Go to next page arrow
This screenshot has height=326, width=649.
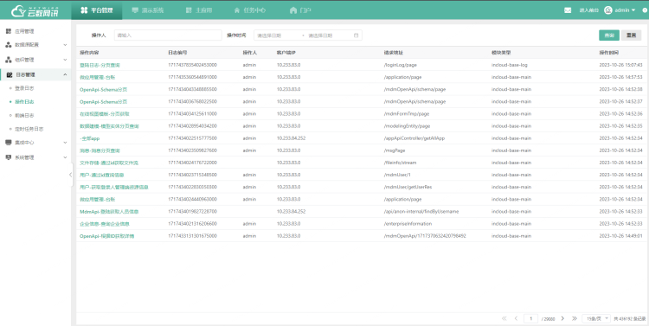(562, 318)
